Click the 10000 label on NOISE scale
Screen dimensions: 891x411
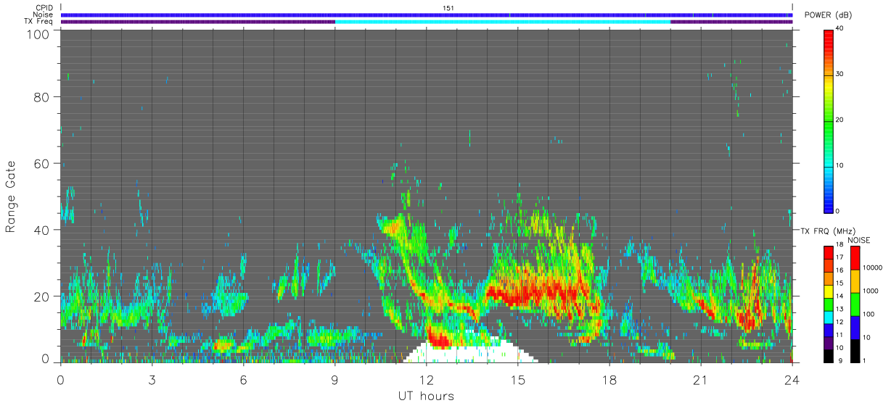874,267
